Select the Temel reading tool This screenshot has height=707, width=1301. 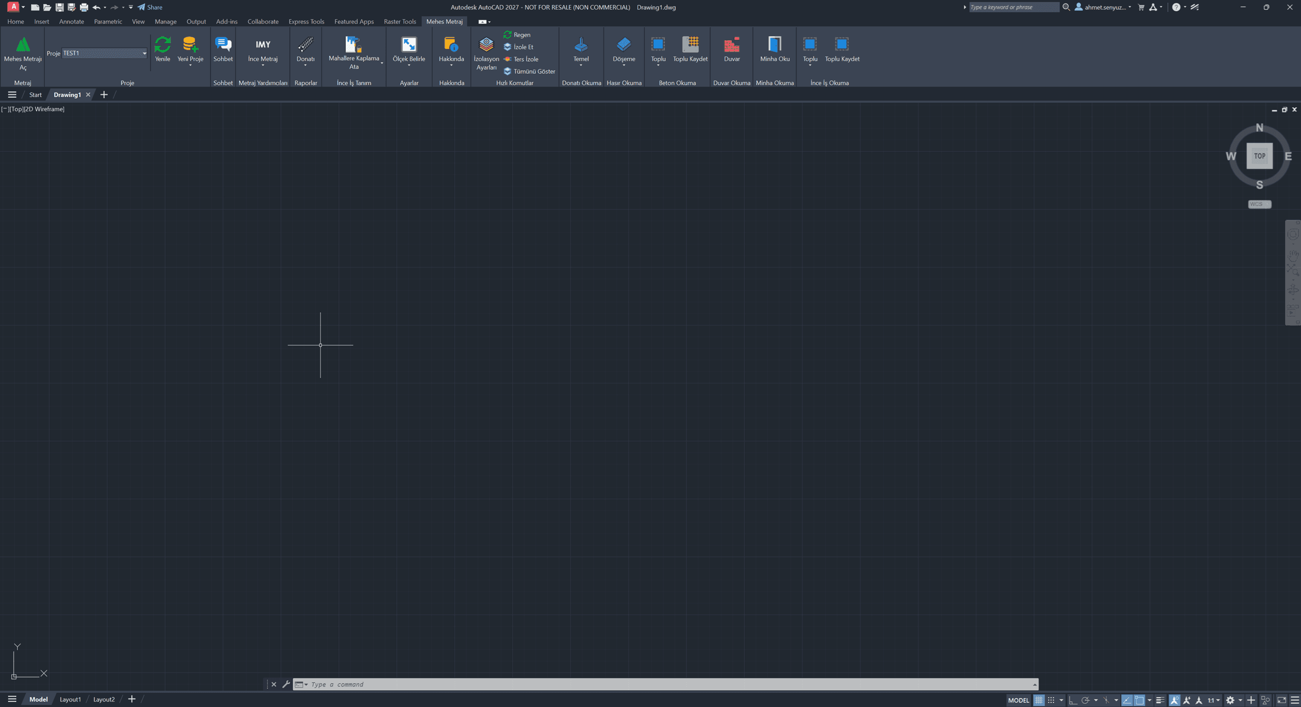[581, 50]
